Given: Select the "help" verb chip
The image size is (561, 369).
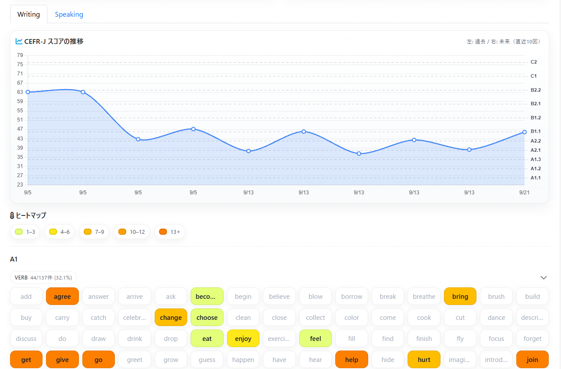Looking at the screenshot, I should coord(352,360).
